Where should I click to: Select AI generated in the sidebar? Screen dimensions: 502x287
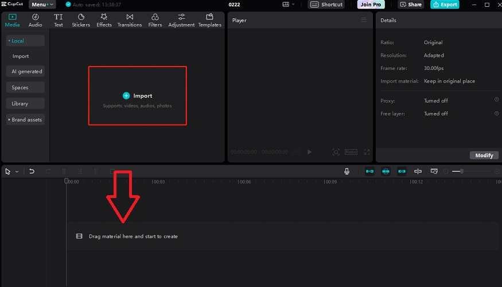click(26, 71)
